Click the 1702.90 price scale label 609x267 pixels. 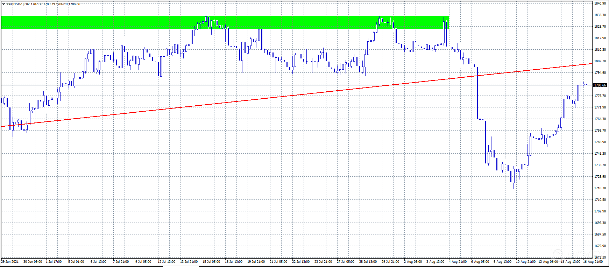[x=600, y=211]
